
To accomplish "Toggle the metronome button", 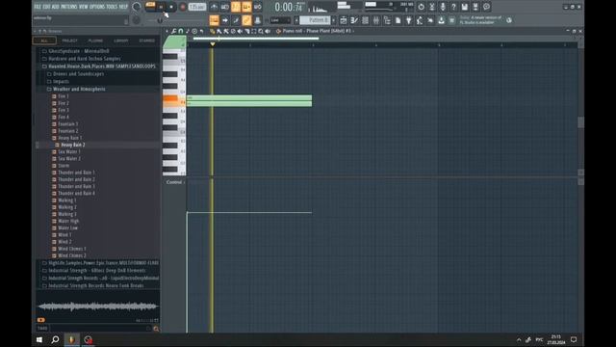I will (x=214, y=7).
